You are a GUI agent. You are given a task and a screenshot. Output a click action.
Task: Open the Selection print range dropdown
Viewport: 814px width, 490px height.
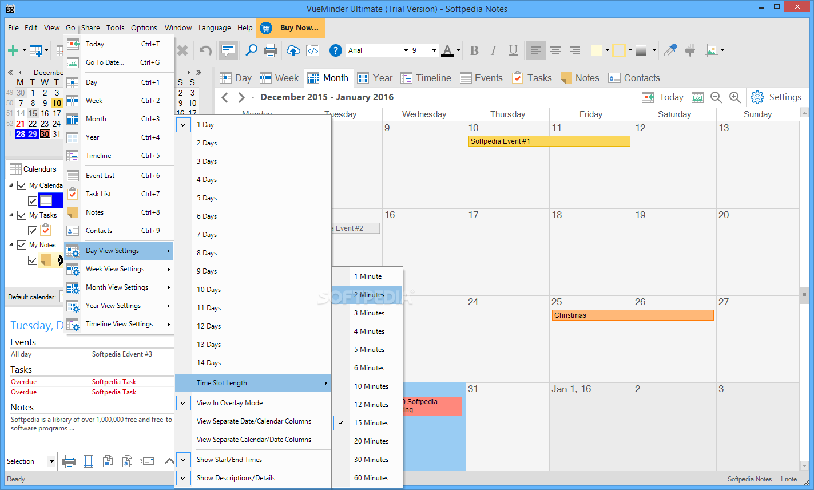[51, 461]
